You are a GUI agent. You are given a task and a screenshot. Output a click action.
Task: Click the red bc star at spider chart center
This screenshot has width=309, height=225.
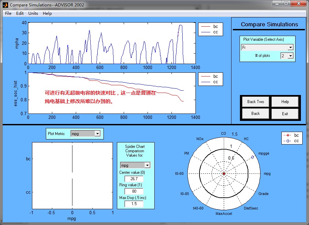224,173
